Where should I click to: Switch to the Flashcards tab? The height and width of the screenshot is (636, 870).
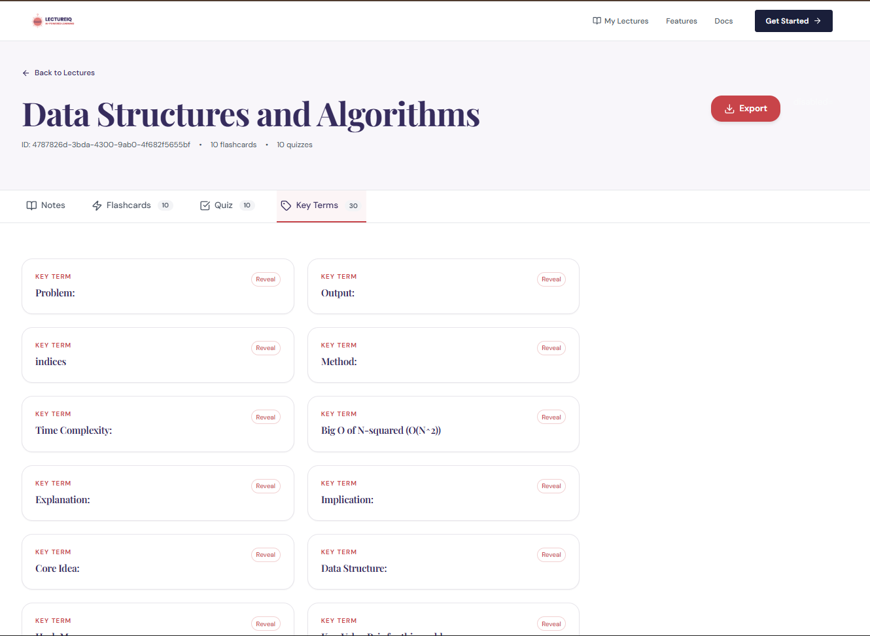point(132,205)
